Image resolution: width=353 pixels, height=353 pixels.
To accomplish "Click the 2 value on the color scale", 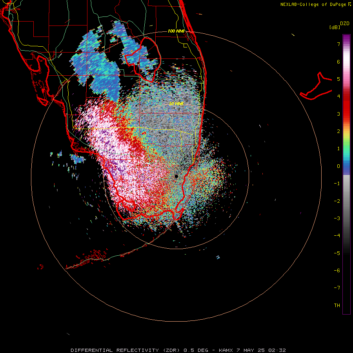I will (x=338, y=131).
